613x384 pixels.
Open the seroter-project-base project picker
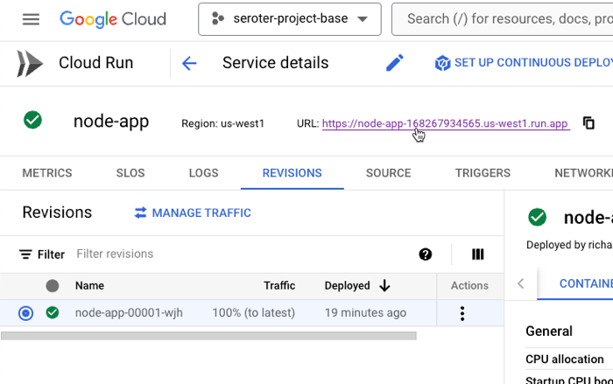pos(289,19)
